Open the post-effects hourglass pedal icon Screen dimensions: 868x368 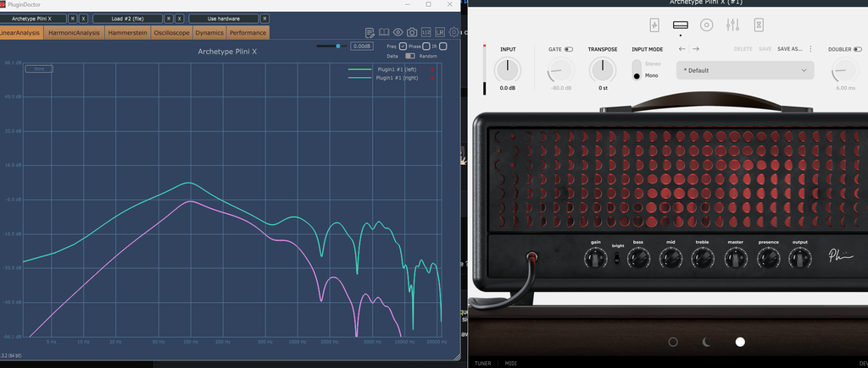point(759,25)
